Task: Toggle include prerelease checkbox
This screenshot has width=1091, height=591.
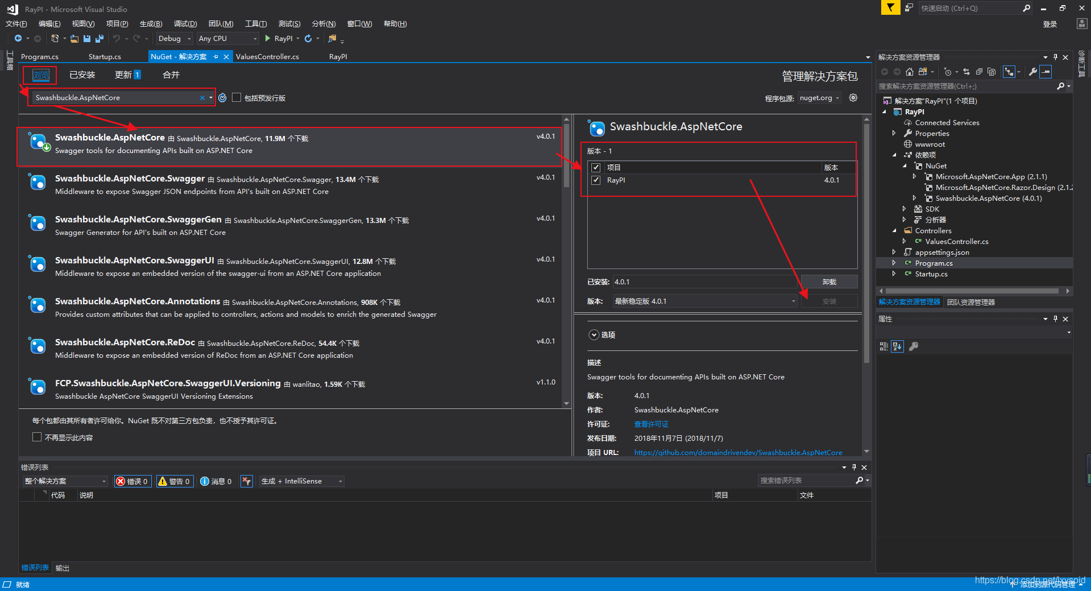Action: pyautogui.click(x=237, y=97)
